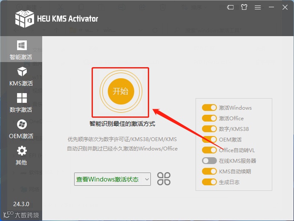Open the 智能激活 smart activation tab
294x221 pixels.
(x=21, y=49)
